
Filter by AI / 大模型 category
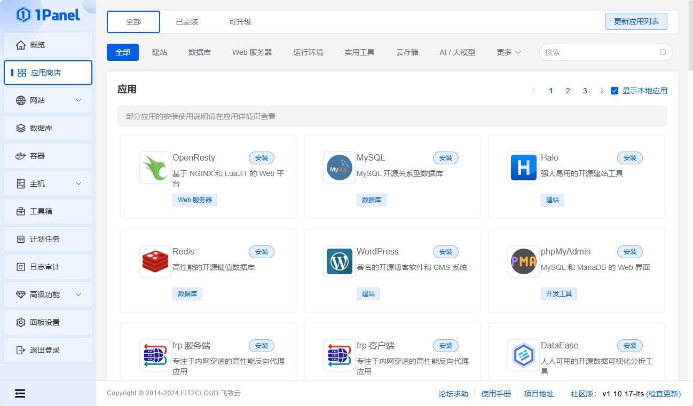457,52
